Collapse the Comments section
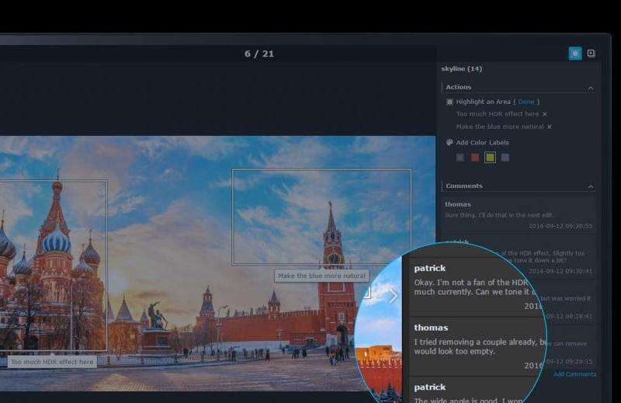Screen dimensions: 621x403 (590, 186)
